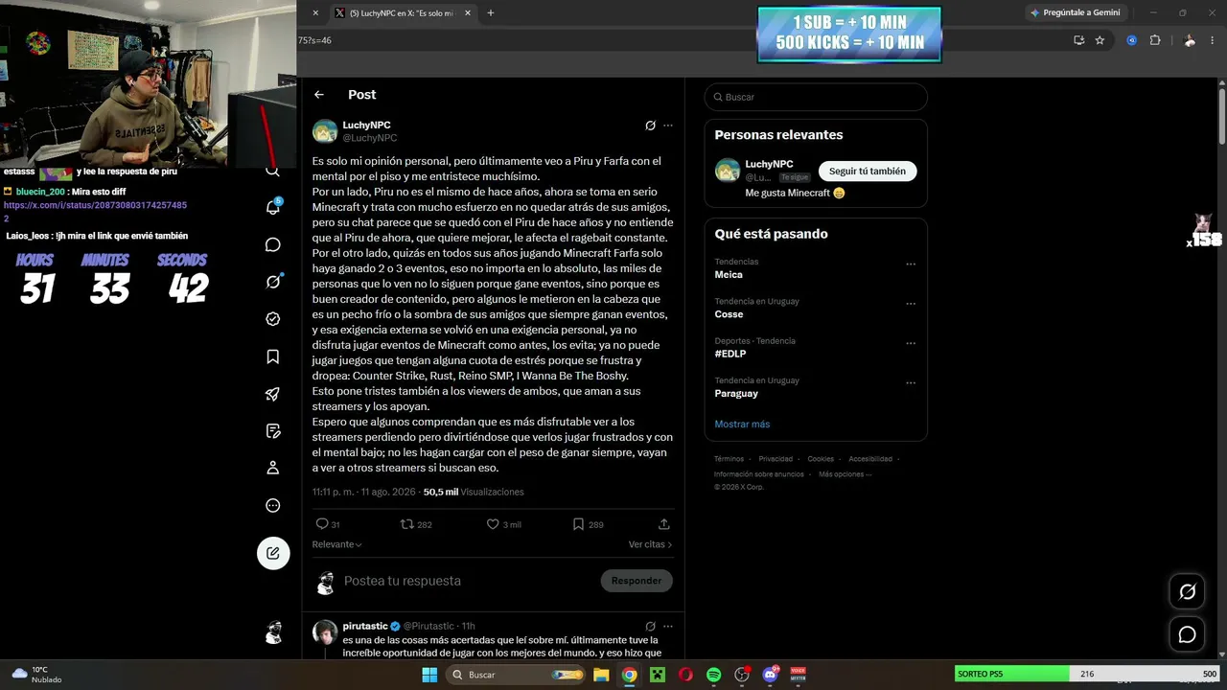Click the Windows taskbar Buscar field
Screen dimensions: 1227x690
pyautogui.click(x=518, y=675)
